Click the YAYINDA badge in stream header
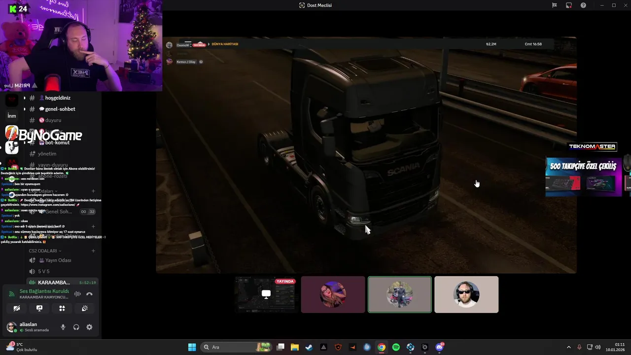This screenshot has height=355, width=631. (199, 44)
